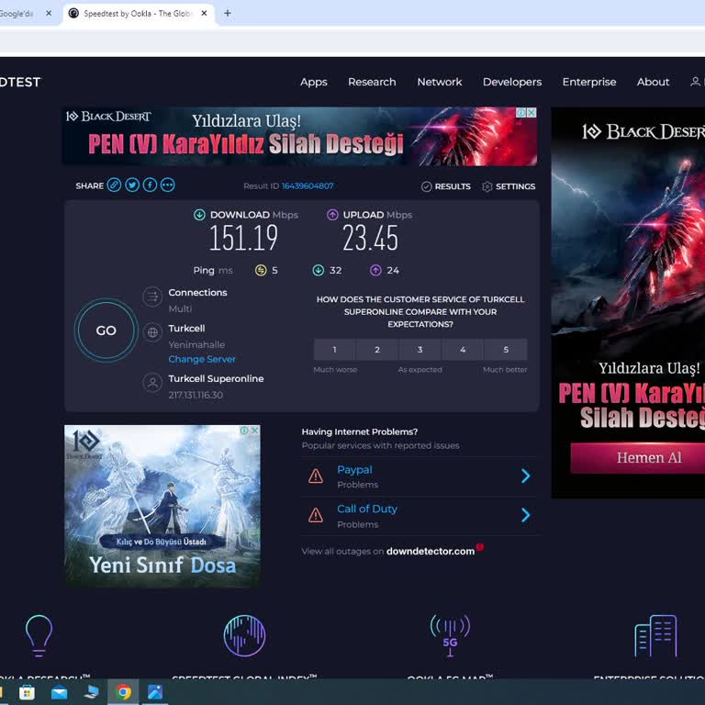Image resolution: width=705 pixels, height=705 pixels.
Task: Open the Enterprise menu
Action: point(589,83)
